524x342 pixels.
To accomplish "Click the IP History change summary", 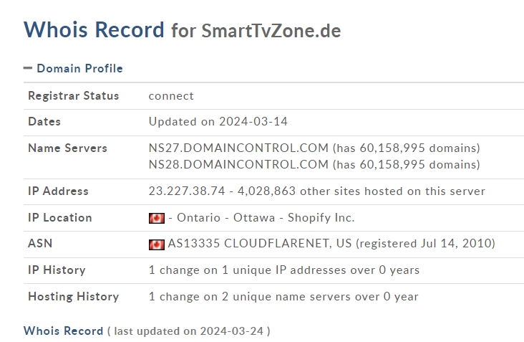I will [x=284, y=270].
